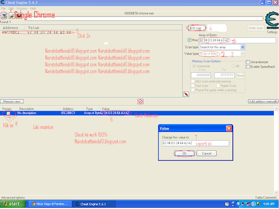
Task: Expand the Value type dropdown
Action: (x=242, y=54)
